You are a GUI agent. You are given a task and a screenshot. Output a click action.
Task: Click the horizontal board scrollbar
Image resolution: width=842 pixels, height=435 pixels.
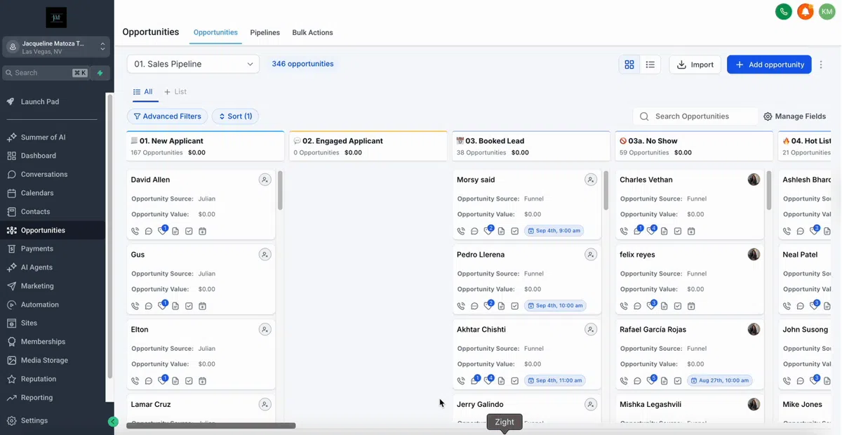tap(210, 425)
